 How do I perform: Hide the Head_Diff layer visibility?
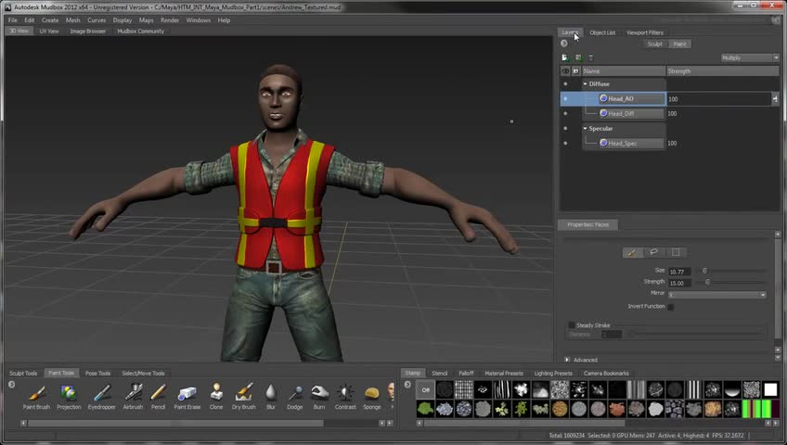565,114
